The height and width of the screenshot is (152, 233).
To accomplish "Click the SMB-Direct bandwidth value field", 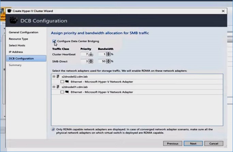I will point(102,61).
